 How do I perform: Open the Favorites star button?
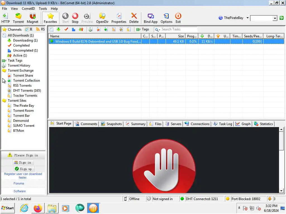[x=50, y=18]
